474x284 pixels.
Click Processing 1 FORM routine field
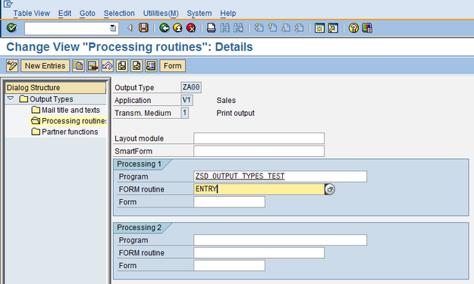coord(259,189)
